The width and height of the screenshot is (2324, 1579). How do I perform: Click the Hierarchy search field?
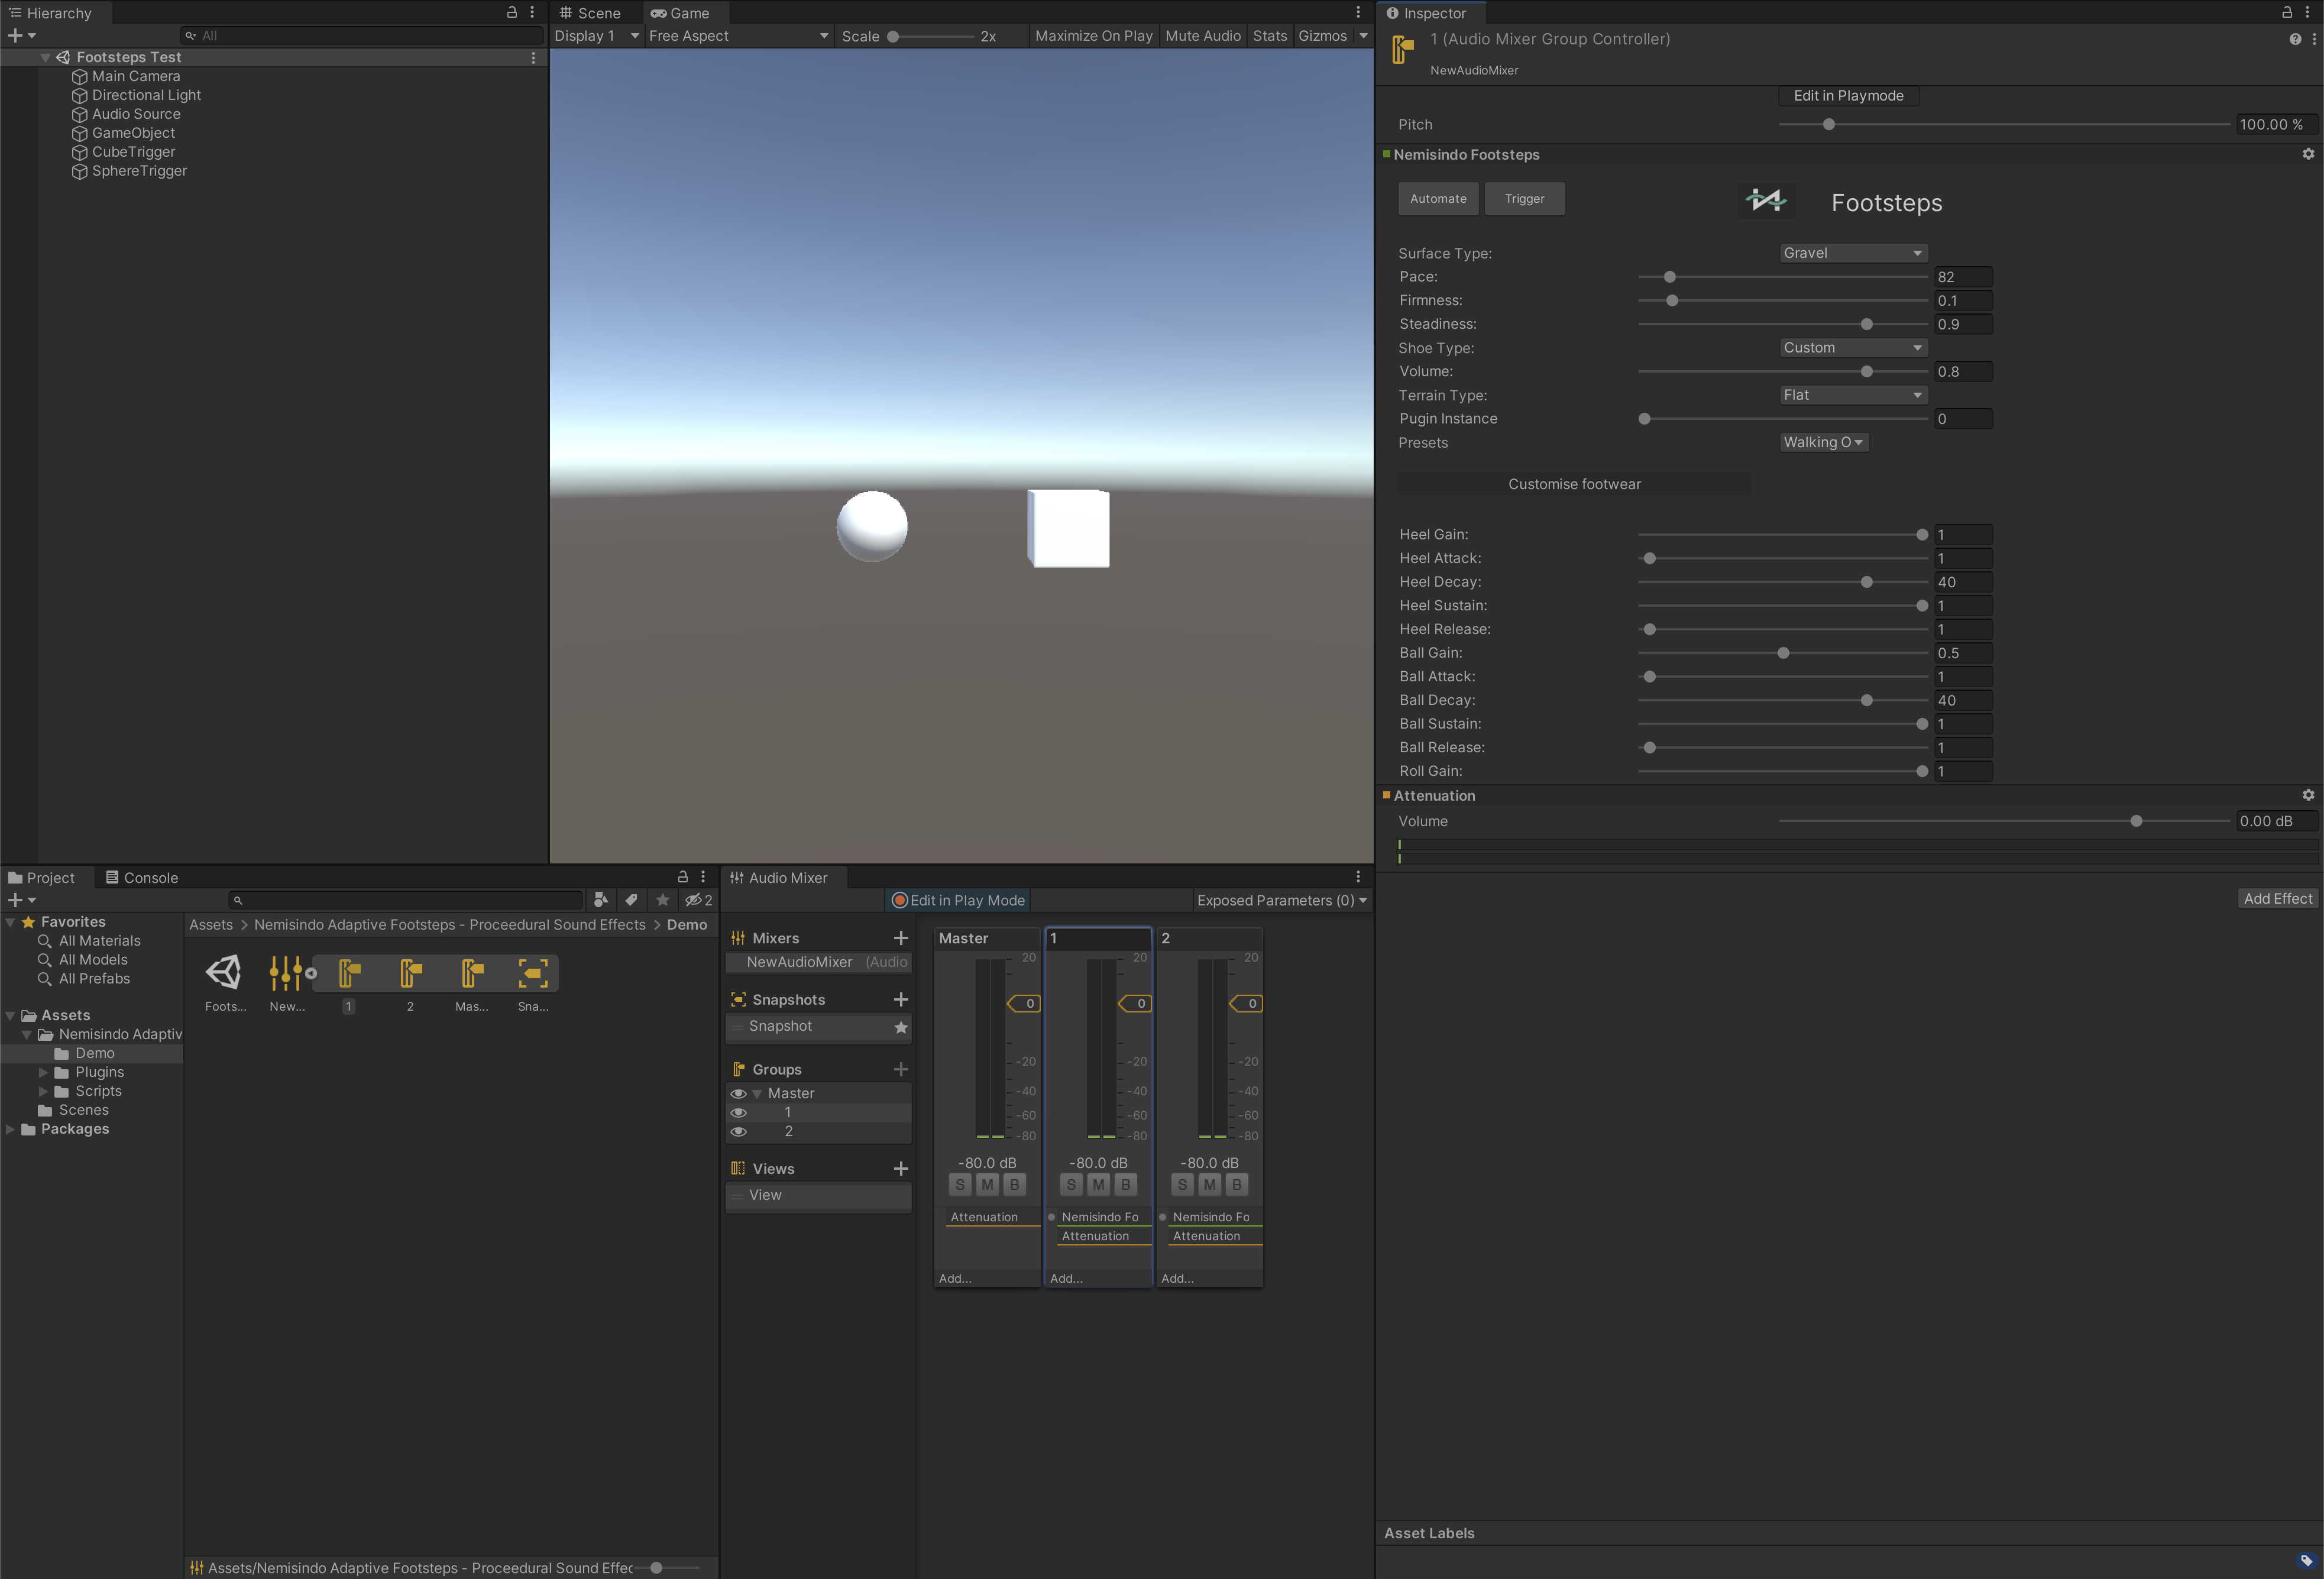(x=362, y=36)
